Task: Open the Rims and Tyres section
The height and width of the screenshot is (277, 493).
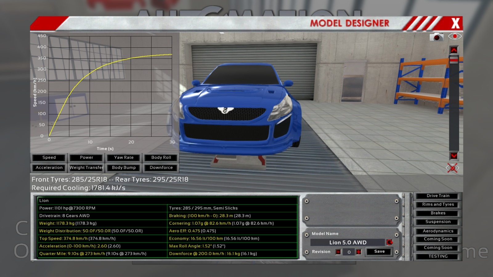Action: point(438,204)
